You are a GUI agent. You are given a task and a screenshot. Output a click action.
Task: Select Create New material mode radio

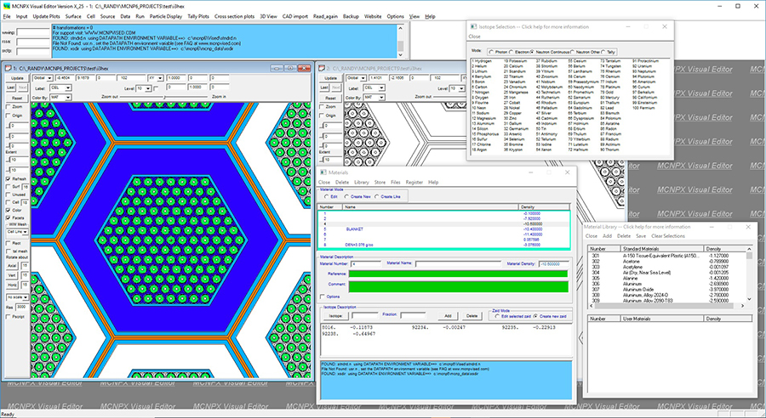point(347,196)
